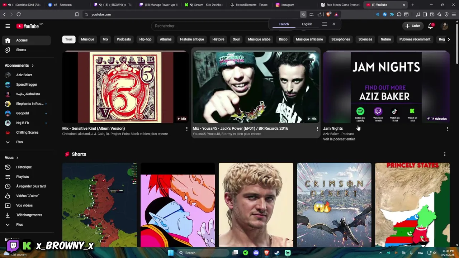Viewport: 459px width, 258px height.
Task: Open Shorts shelf options menu
Action: 445,154
